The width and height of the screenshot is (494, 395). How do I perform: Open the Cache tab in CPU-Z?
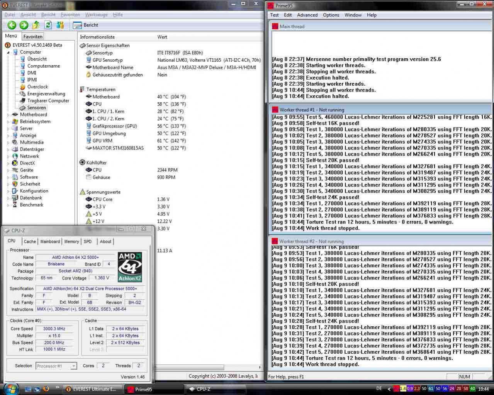pos(30,242)
